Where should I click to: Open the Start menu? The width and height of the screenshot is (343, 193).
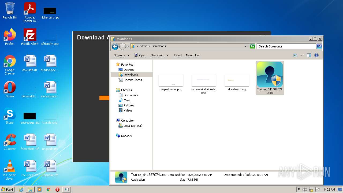click(x=7, y=190)
